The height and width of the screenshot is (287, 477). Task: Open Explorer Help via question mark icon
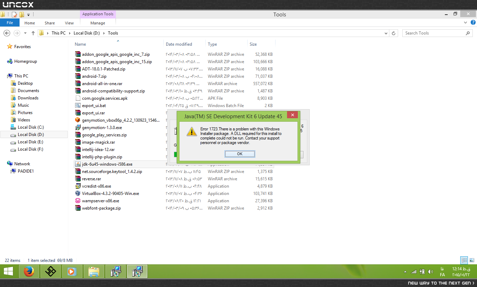(x=473, y=22)
